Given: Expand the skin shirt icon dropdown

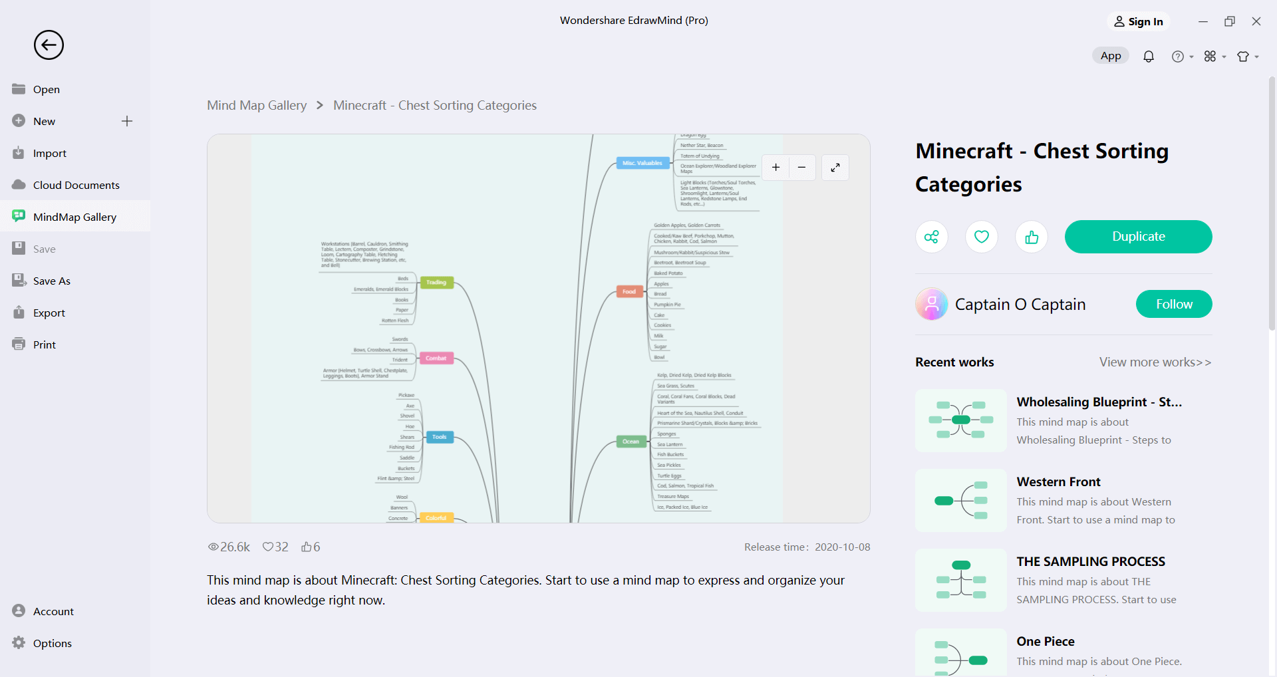Looking at the screenshot, I should coord(1248,57).
